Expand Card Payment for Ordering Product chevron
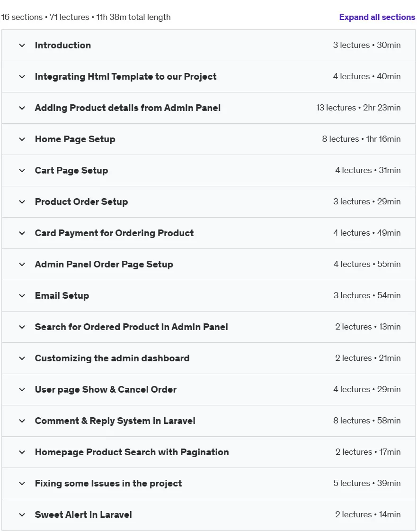The image size is (417, 532). click(22, 233)
